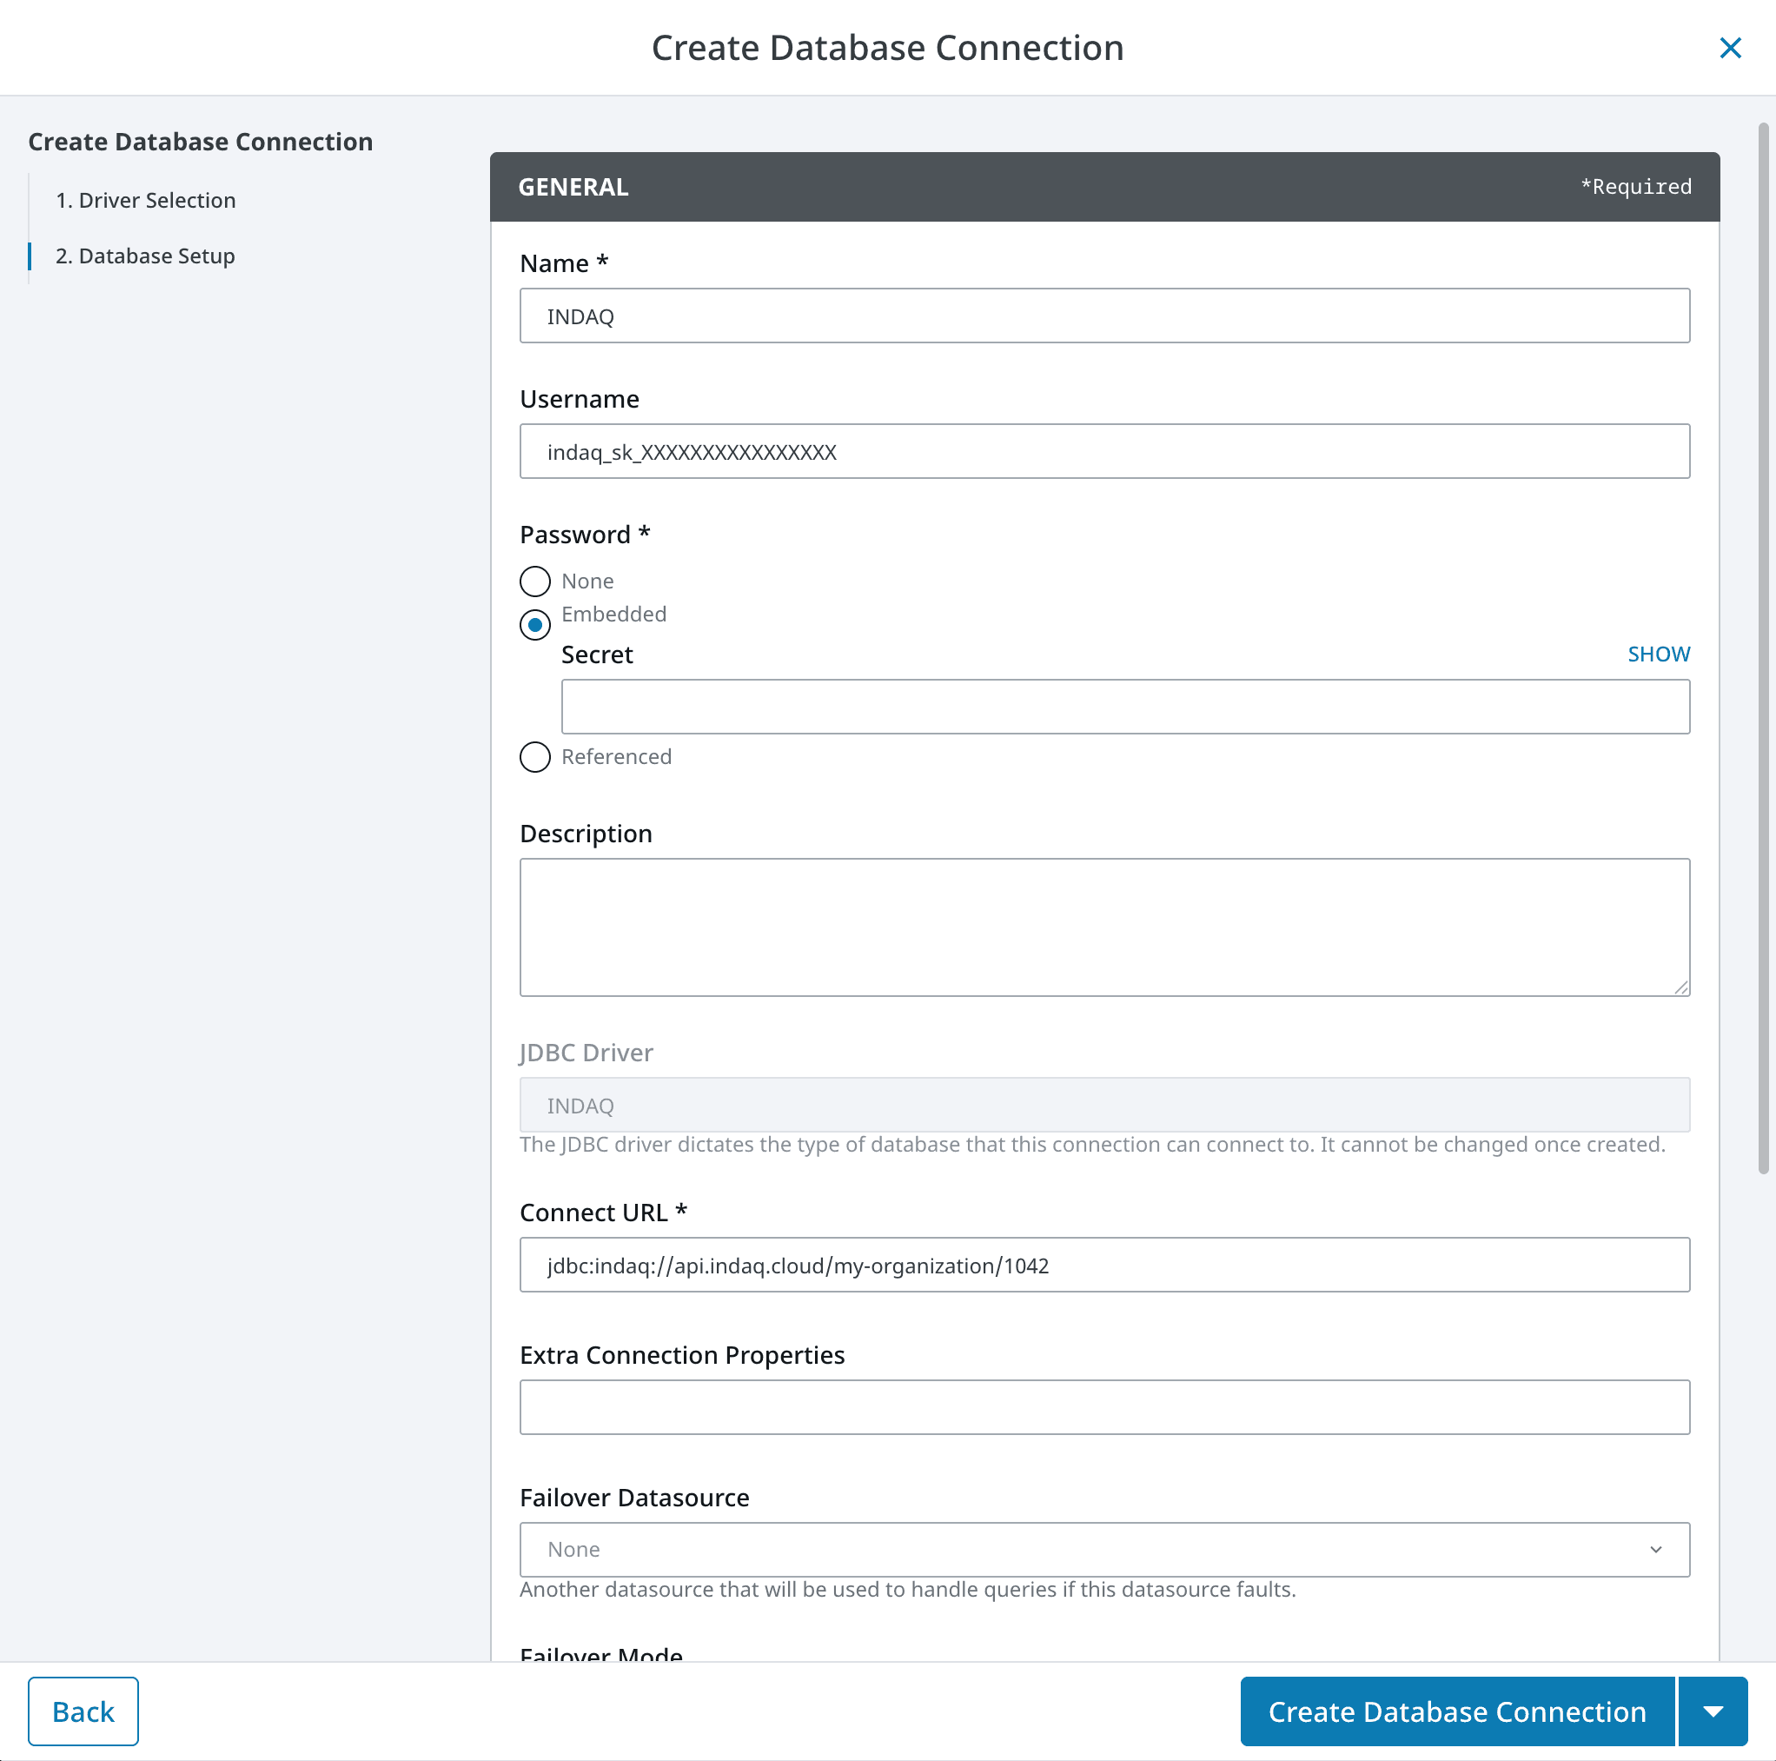Click the Name input field
Viewport: 1776px width, 1761px height.
coord(1104,316)
